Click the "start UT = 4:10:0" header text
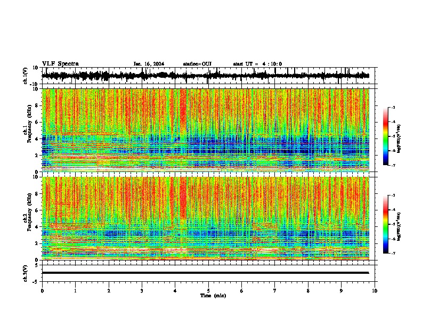The image size is (422, 326). (257, 64)
